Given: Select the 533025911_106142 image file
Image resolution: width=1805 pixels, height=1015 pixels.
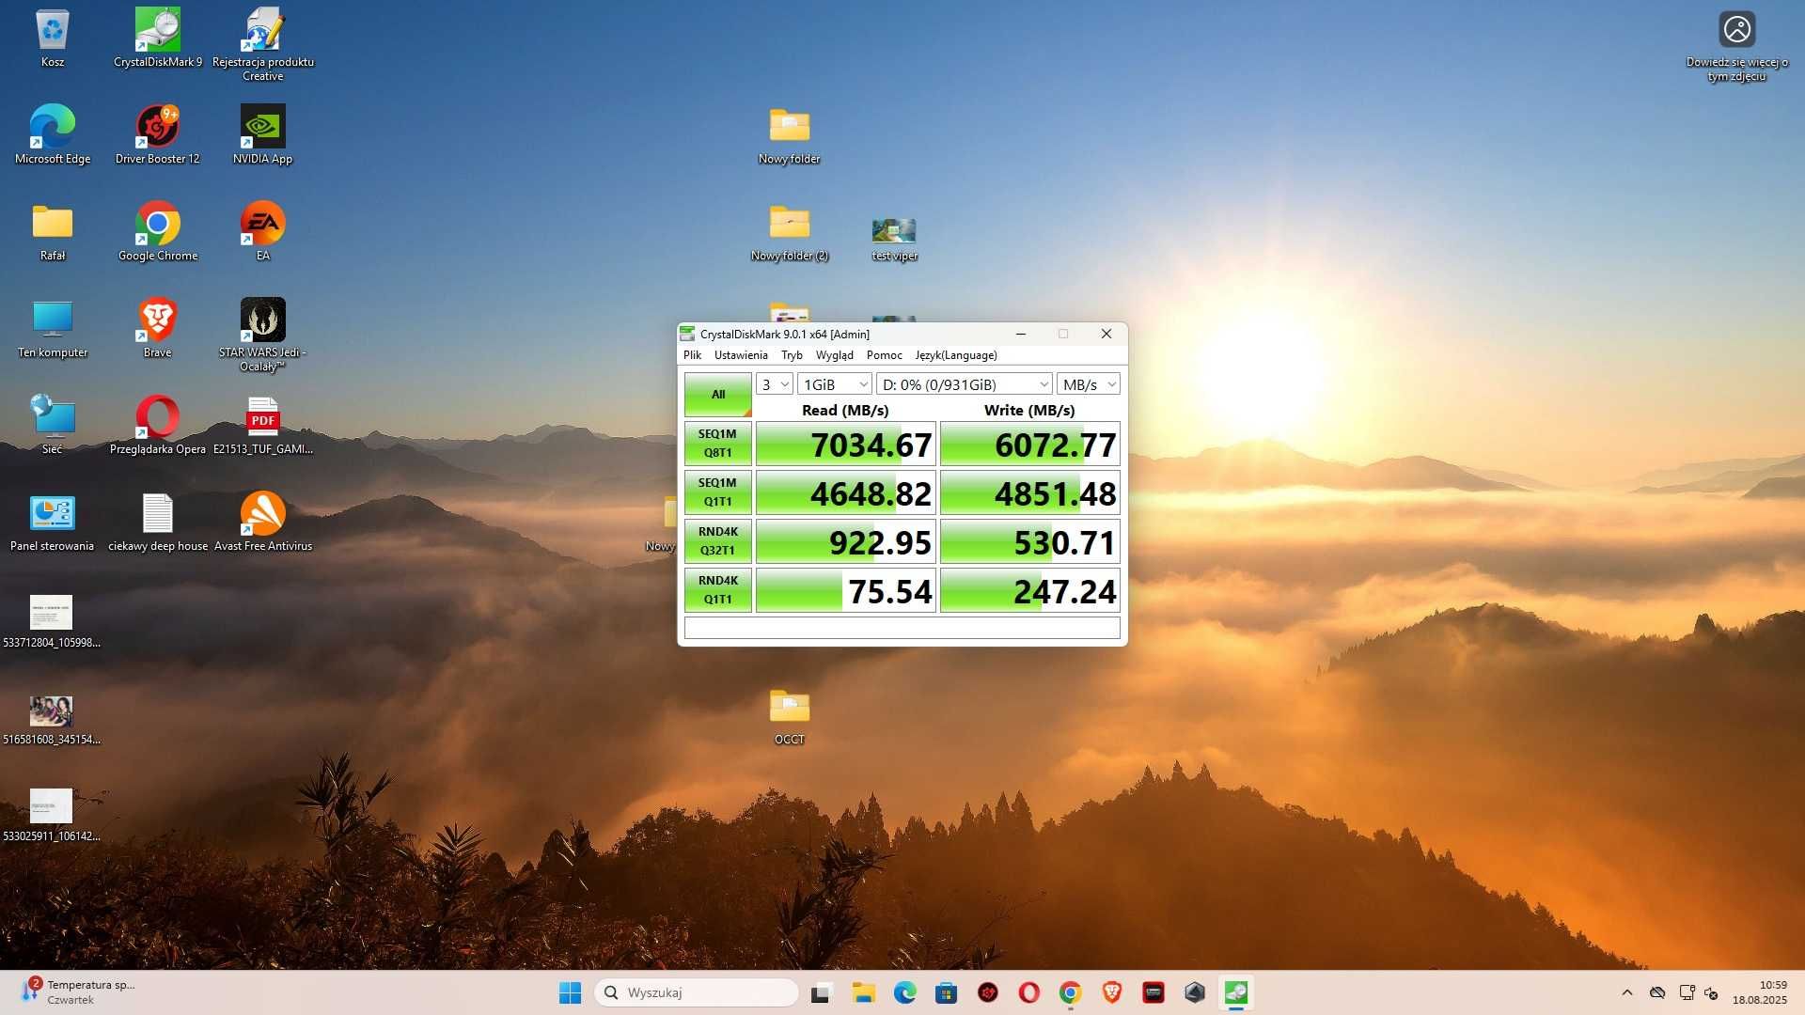Looking at the screenshot, I should 52,814.
